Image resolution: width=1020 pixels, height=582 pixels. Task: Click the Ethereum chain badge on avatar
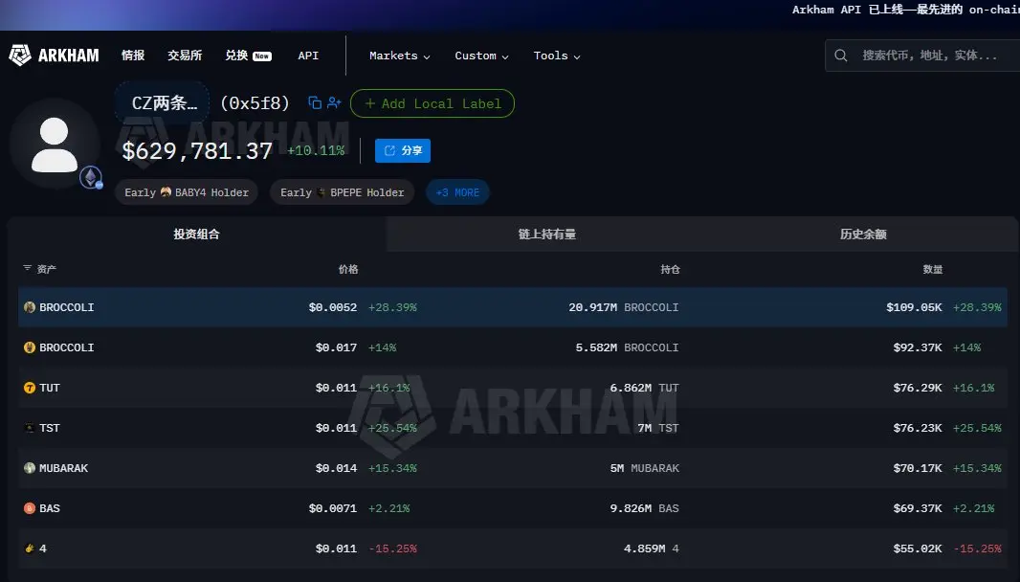91,177
